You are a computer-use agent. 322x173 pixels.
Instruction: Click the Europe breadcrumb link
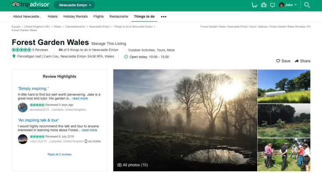16,27
